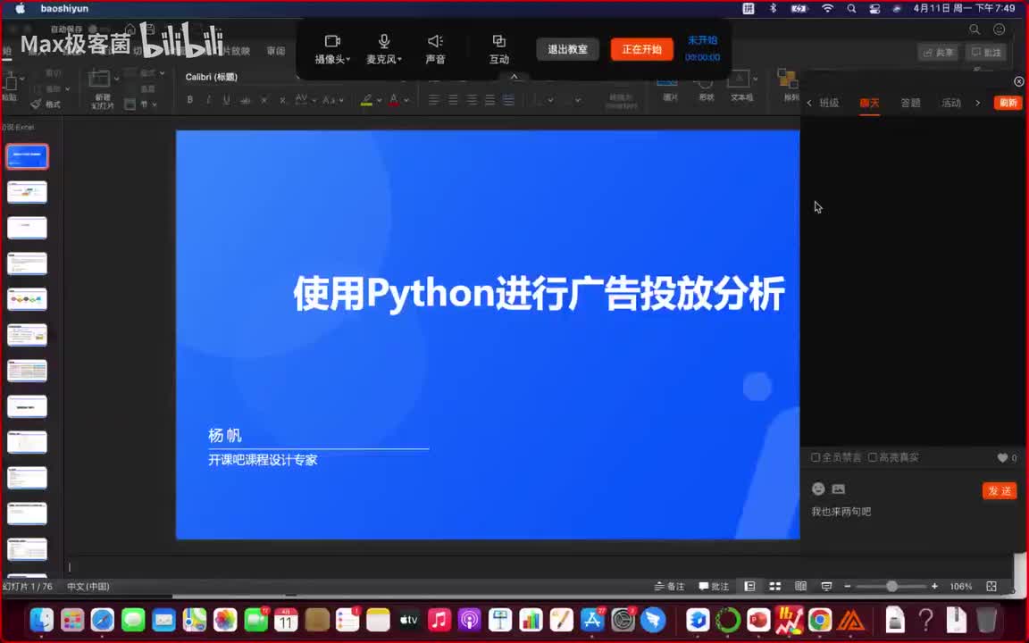Switch to the 活动 tab
This screenshot has width=1029, height=643.
951,103
